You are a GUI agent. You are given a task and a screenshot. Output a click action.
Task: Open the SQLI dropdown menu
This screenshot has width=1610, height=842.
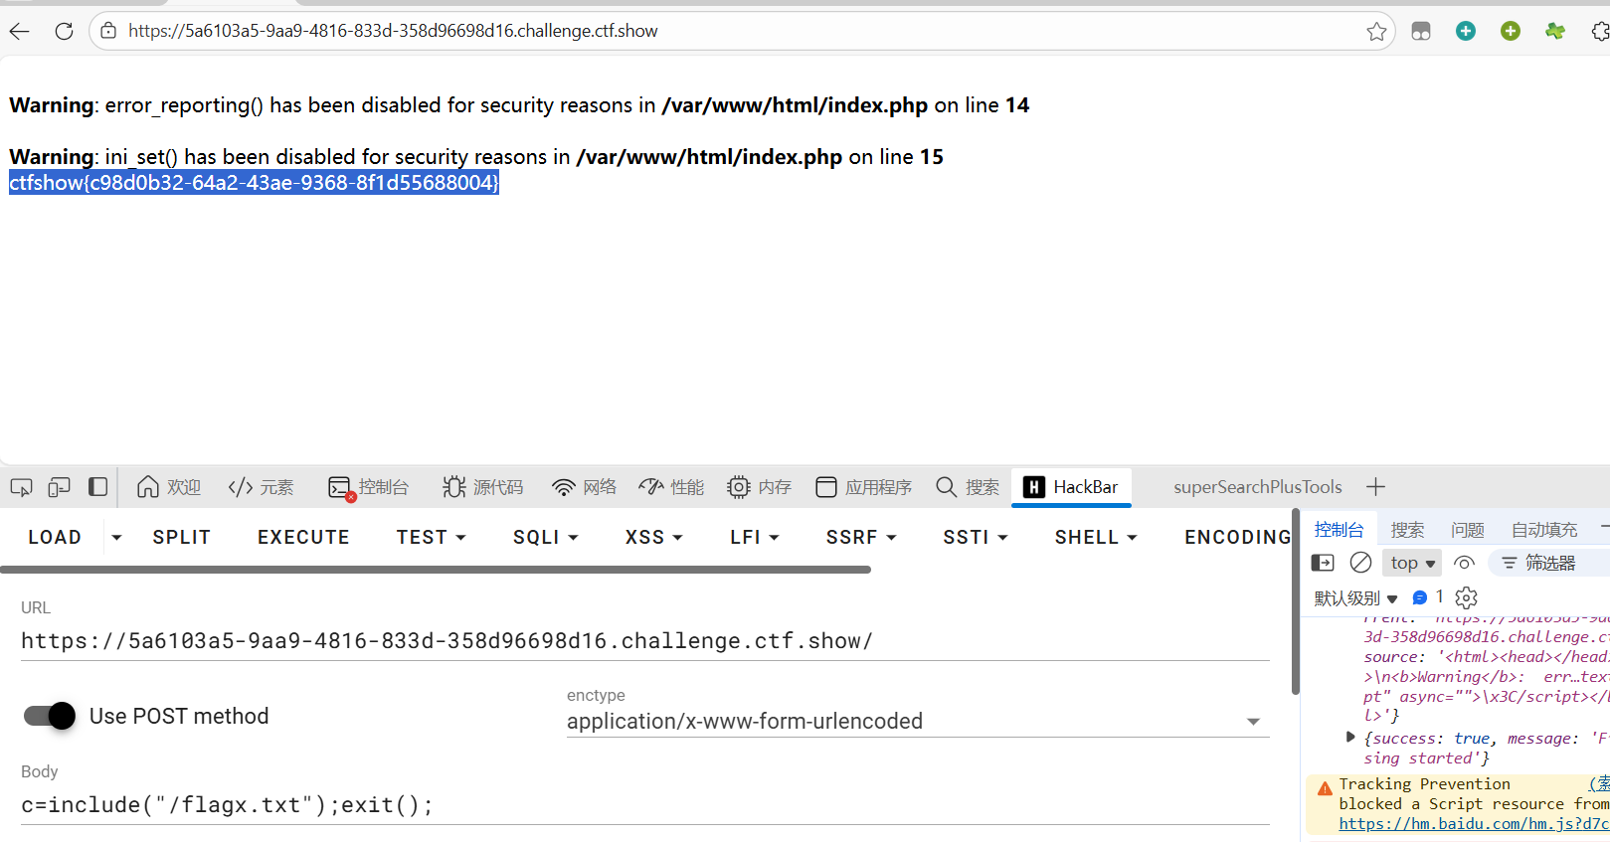[x=545, y=537]
